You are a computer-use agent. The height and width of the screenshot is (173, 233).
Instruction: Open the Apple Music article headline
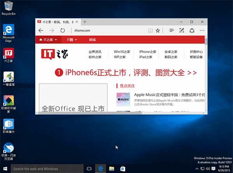(x=169, y=95)
